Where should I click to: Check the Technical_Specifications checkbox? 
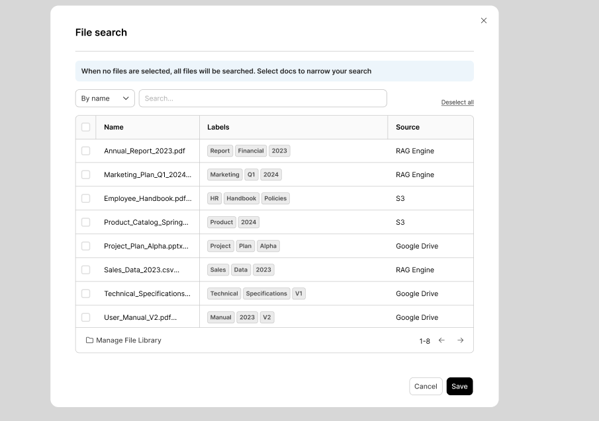point(85,293)
